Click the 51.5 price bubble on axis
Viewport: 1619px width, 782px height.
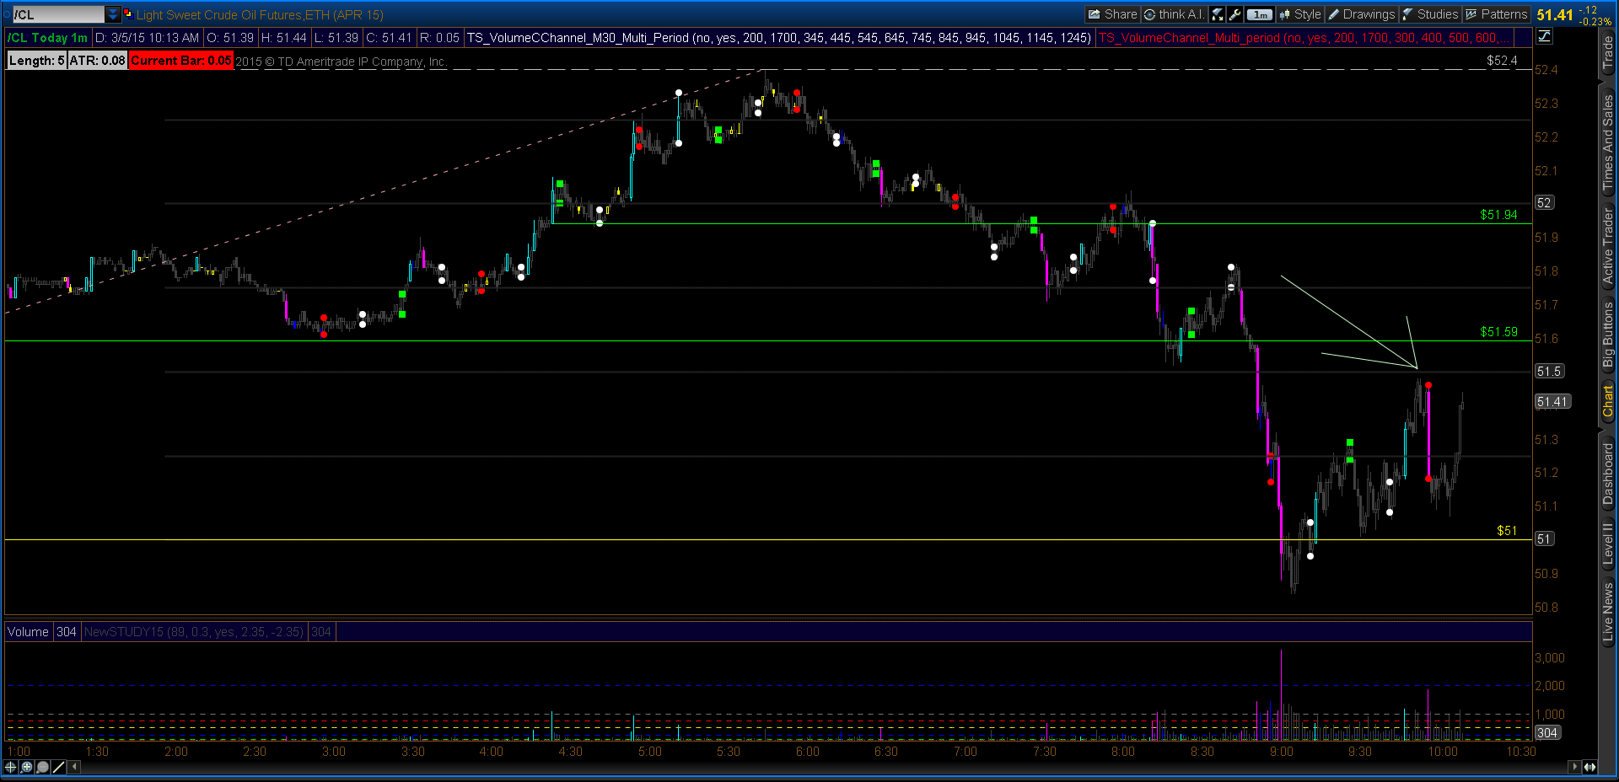pos(1549,372)
